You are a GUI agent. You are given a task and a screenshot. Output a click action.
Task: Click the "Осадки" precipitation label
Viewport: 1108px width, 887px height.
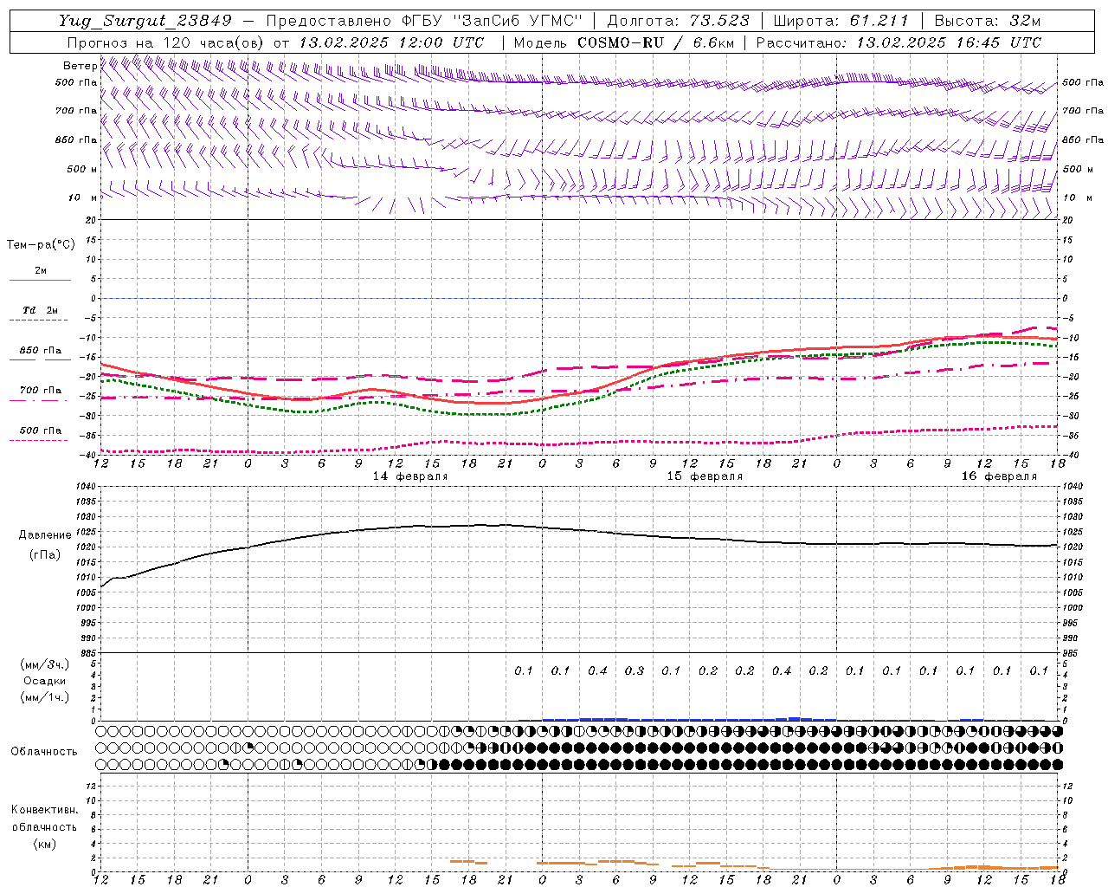[44, 681]
